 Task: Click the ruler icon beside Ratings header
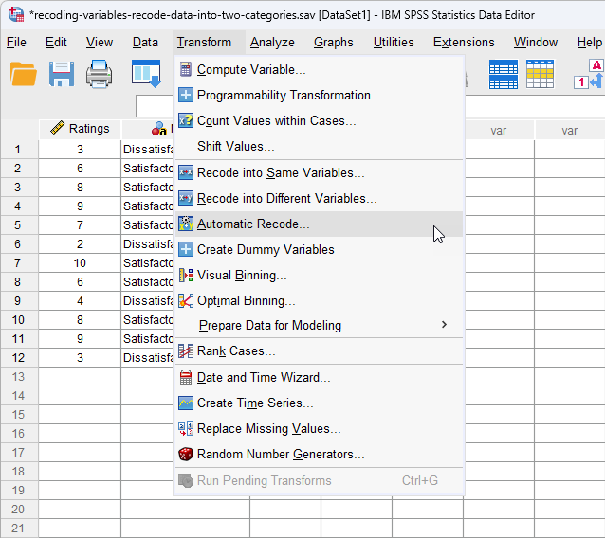click(x=58, y=128)
